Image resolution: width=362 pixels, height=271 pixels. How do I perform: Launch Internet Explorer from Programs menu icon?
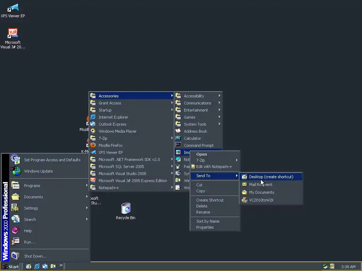tap(93, 117)
